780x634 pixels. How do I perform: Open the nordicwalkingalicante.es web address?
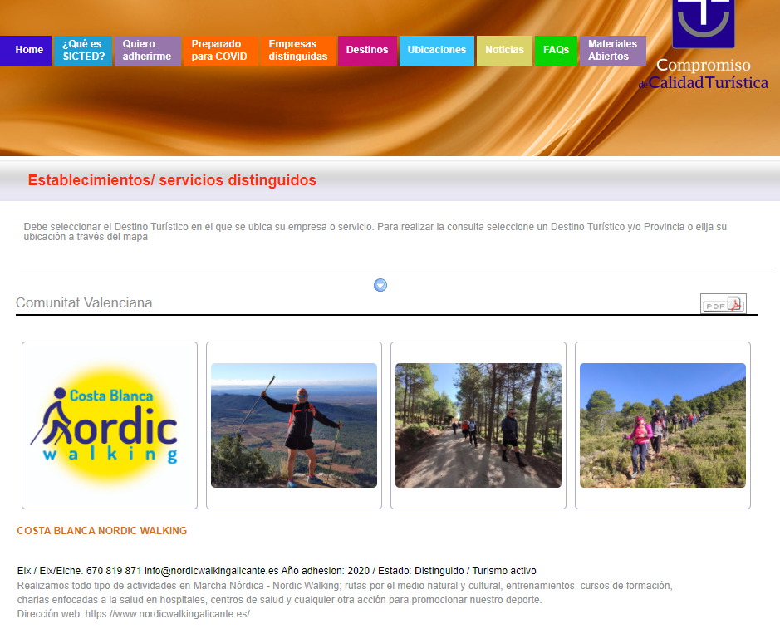[x=168, y=614]
